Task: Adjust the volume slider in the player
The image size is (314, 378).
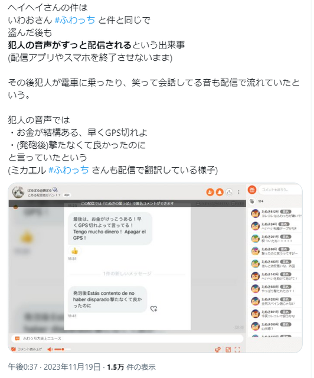Action: click(63, 349)
